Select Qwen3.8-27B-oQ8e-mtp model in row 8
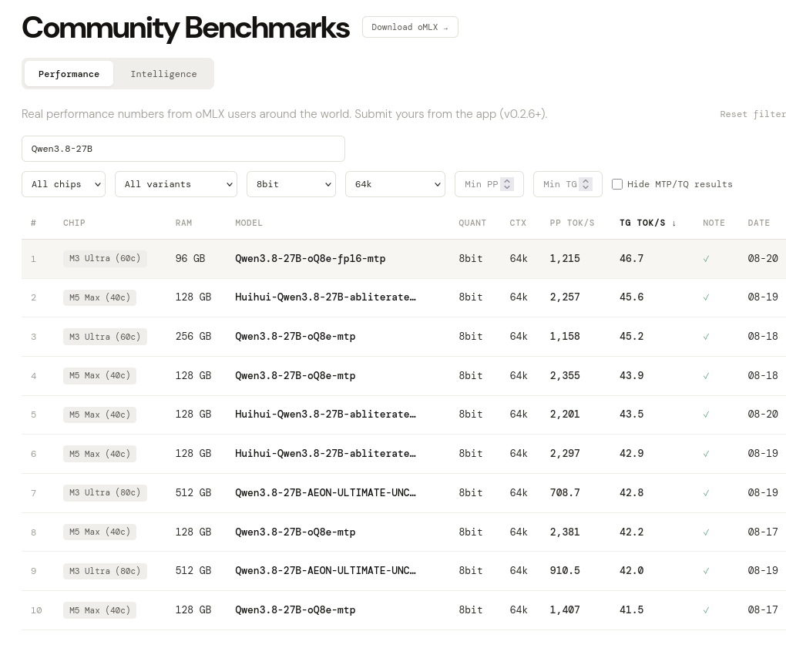This screenshot has height=648, width=786. point(295,532)
